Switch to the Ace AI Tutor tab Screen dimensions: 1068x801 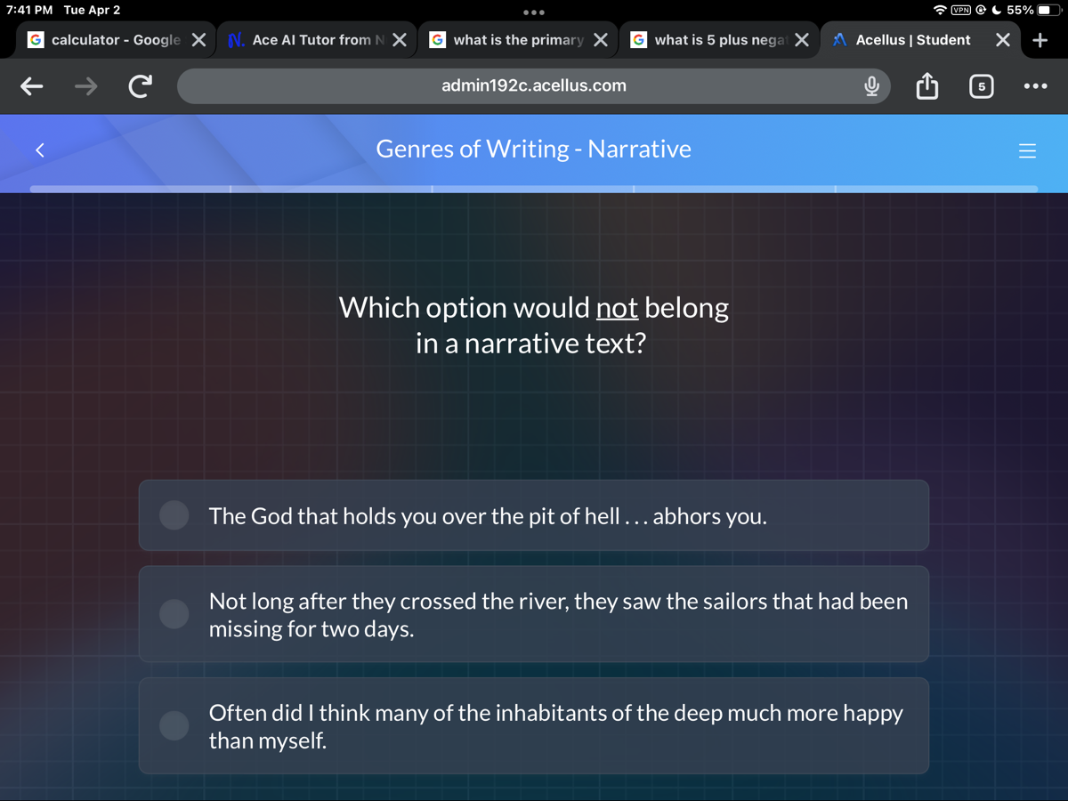[x=317, y=40]
